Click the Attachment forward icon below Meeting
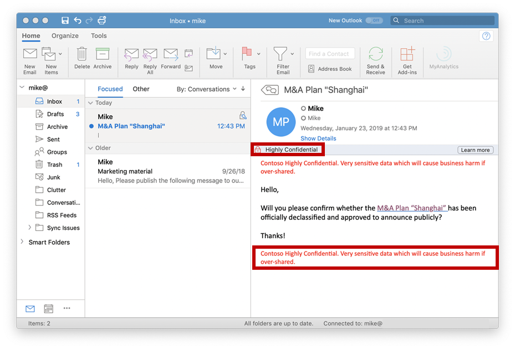The height and width of the screenshot is (349, 515). 188,68
